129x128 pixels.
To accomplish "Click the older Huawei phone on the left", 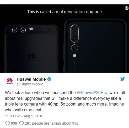I will [31, 49].
